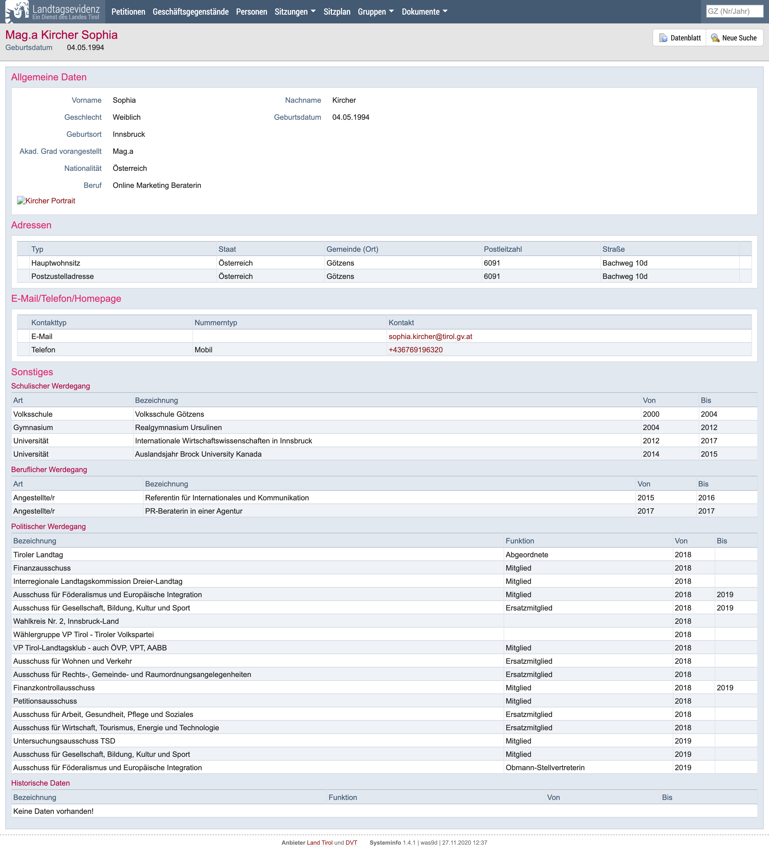The width and height of the screenshot is (769, 850).
Task: Open the Geschäftsgegenstände menu item
Action: tap(190, 11)
